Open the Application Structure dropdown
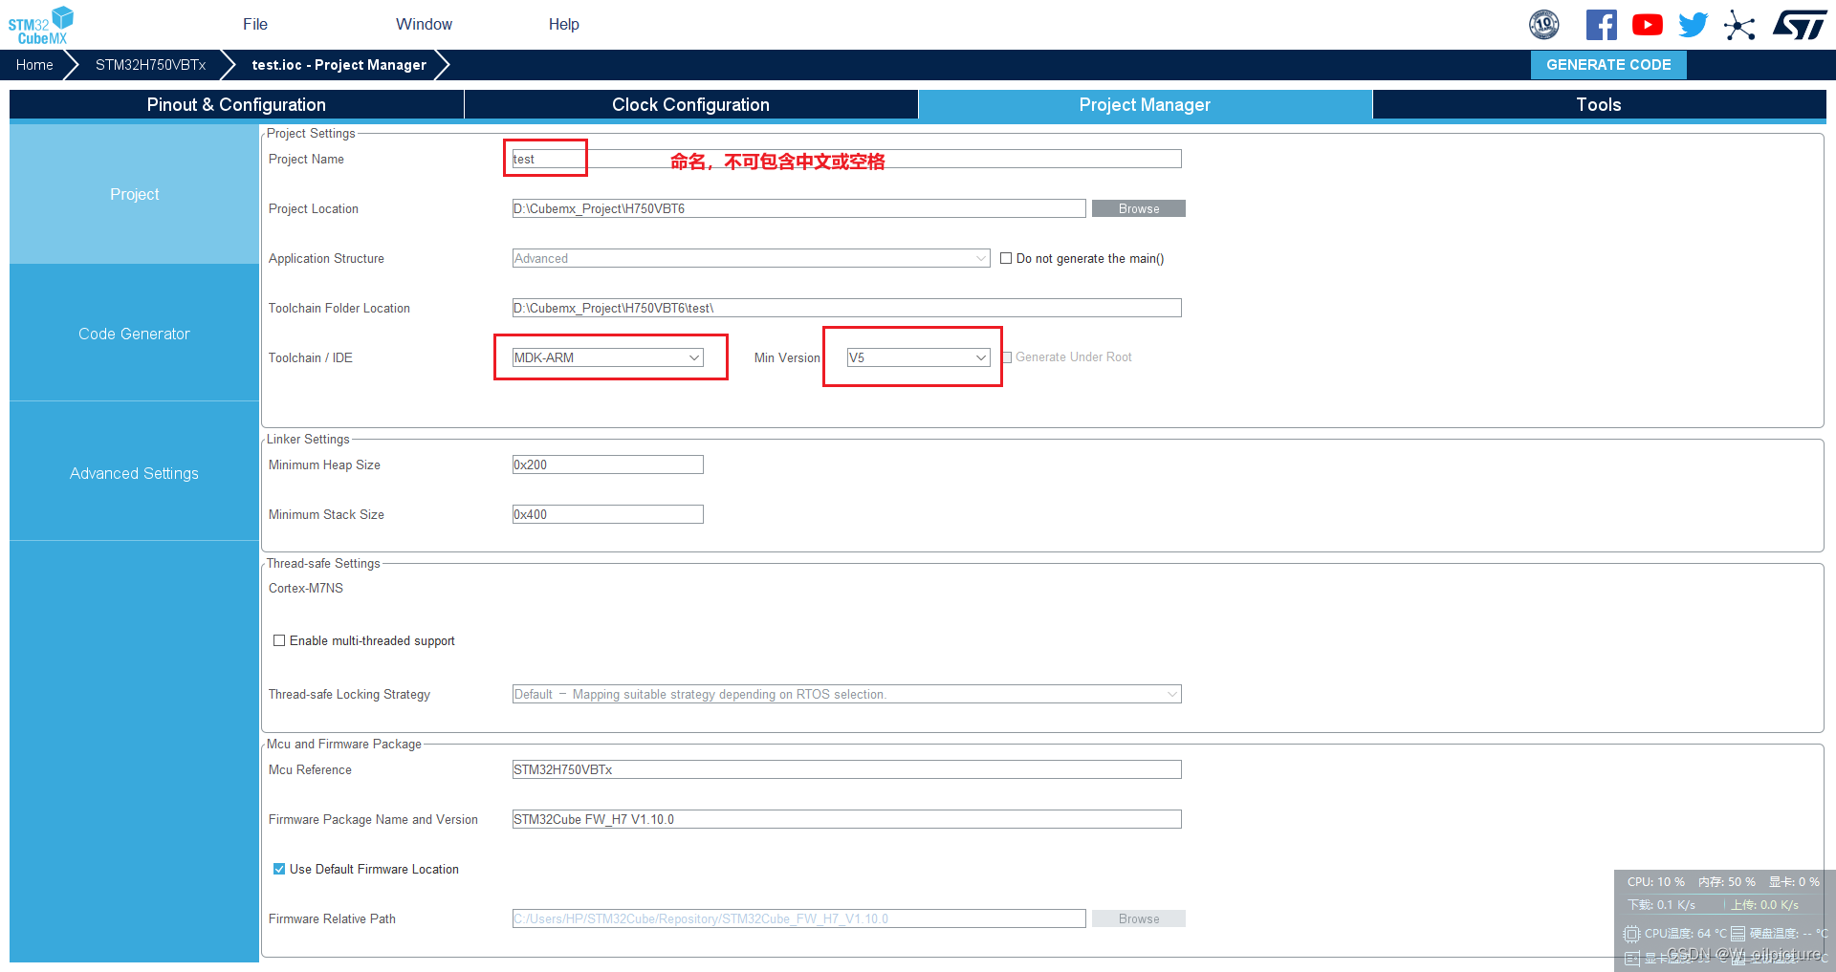This screenshot has width=1836, height=972. pos(751,258)
